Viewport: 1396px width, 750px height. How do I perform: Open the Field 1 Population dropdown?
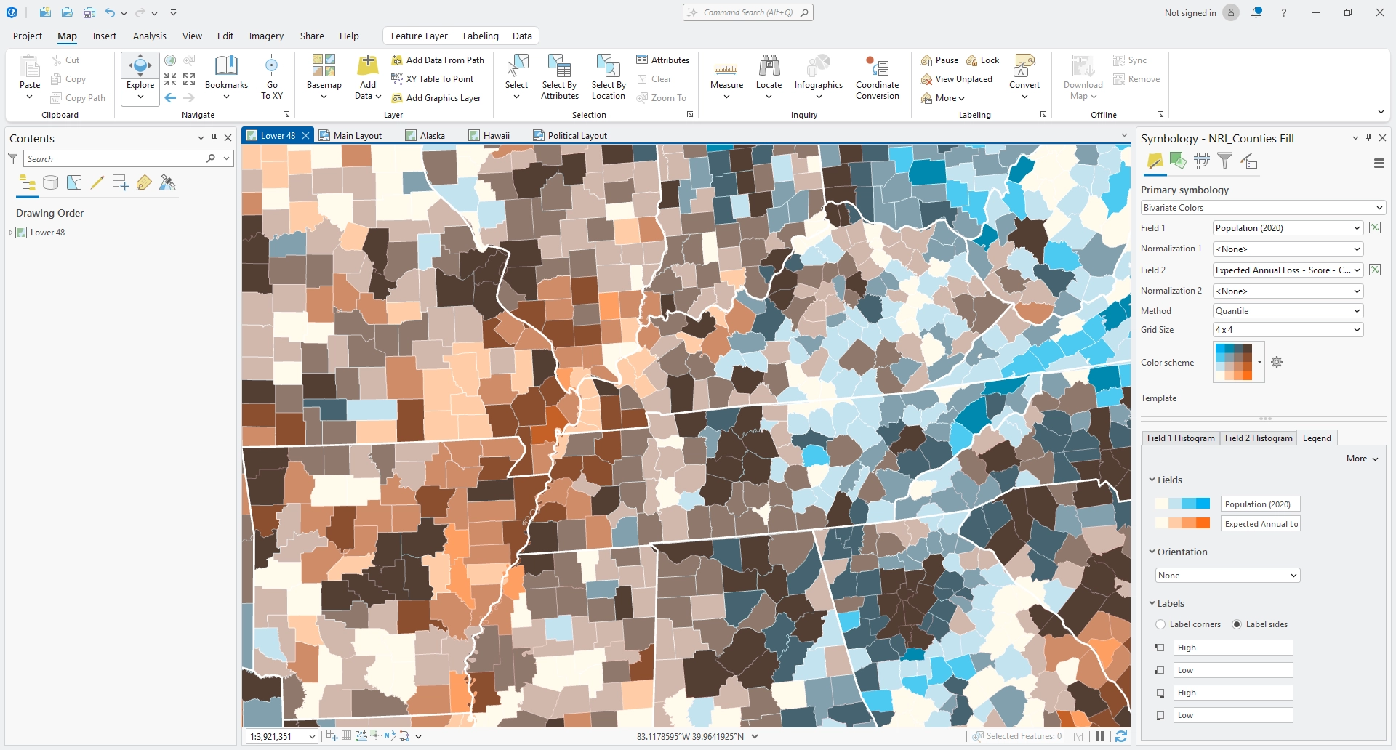click(x=1288, y=228)
